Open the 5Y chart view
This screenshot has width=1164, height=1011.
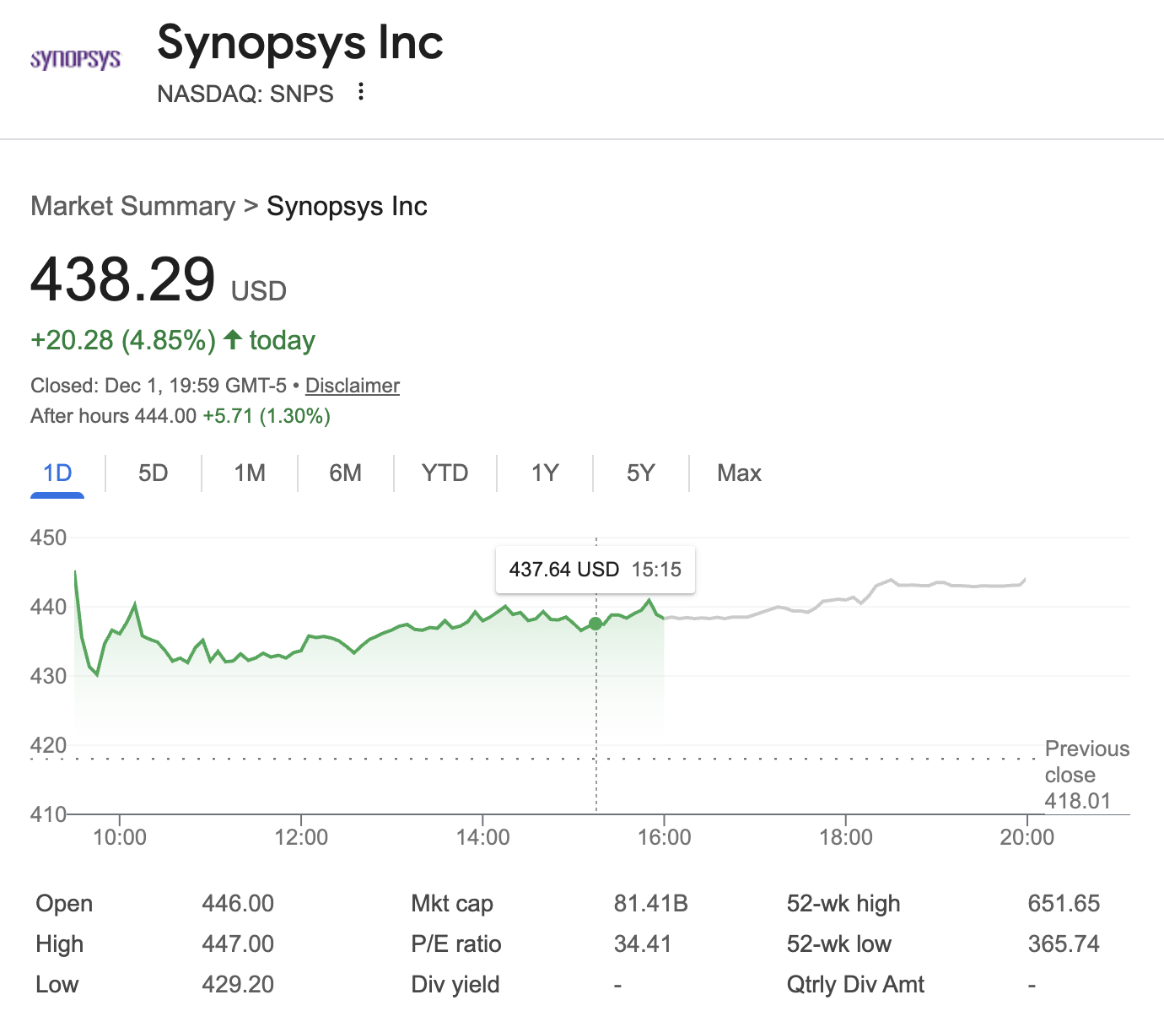[x=640, y=473]
